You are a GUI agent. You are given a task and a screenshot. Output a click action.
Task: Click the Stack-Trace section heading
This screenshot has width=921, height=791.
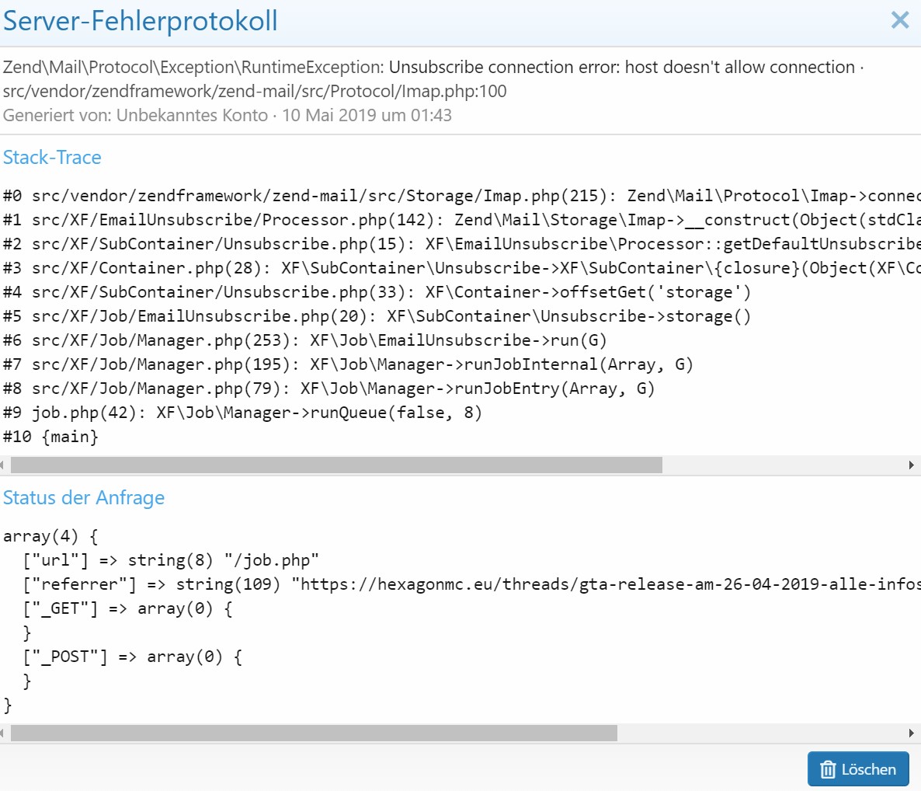pos(52,158)
